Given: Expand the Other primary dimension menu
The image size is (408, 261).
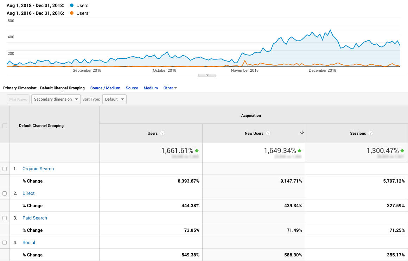Looking at the screenshot, I should pyautogui.click(x=170, y=88).
